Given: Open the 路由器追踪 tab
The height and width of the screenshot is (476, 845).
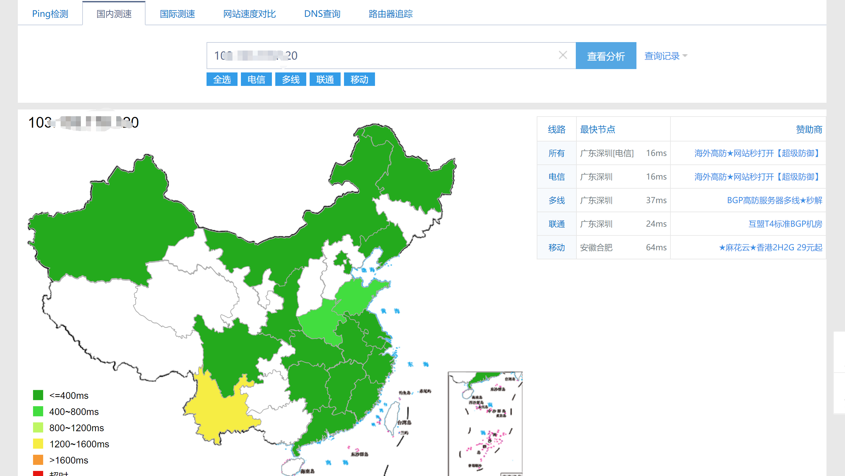Looking at the screenshot, I should pyautogui.click(x=391, y=14).
